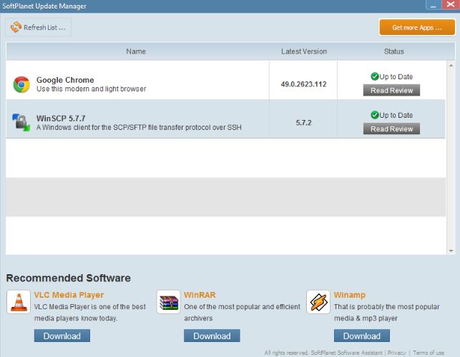The width and height of the screenshot is (460, 357).
Task: Click the WinRAR books icon
Action: tap(168, 302)
